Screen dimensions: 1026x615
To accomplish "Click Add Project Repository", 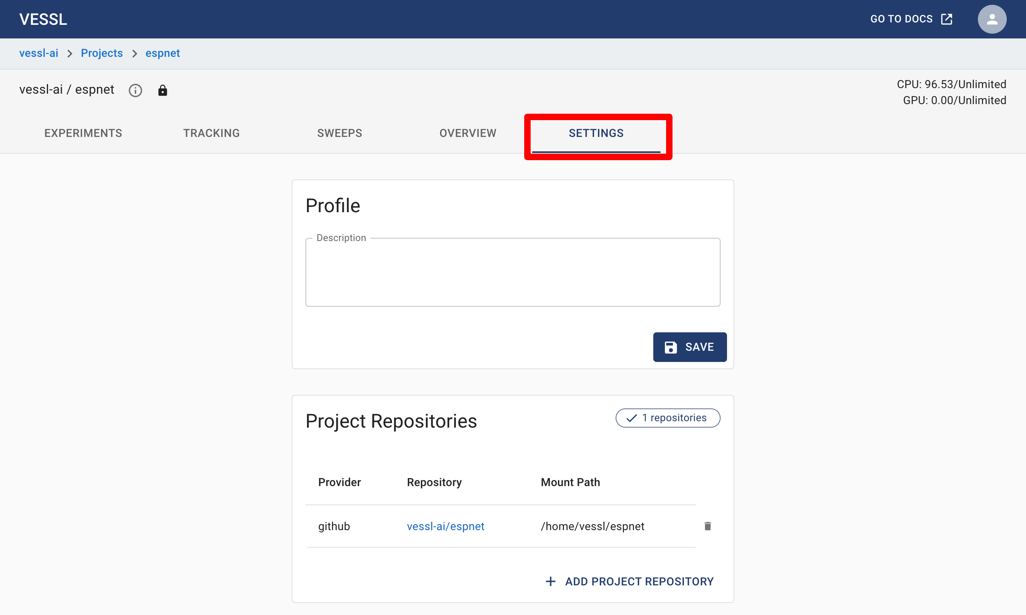I will [639, 581].
